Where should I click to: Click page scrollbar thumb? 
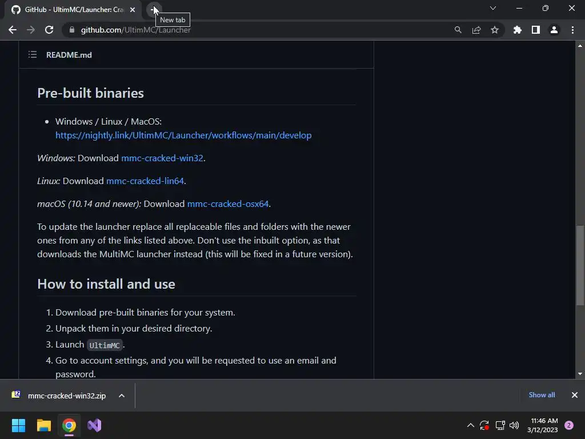pyautogui.click(x=580, y=265)
